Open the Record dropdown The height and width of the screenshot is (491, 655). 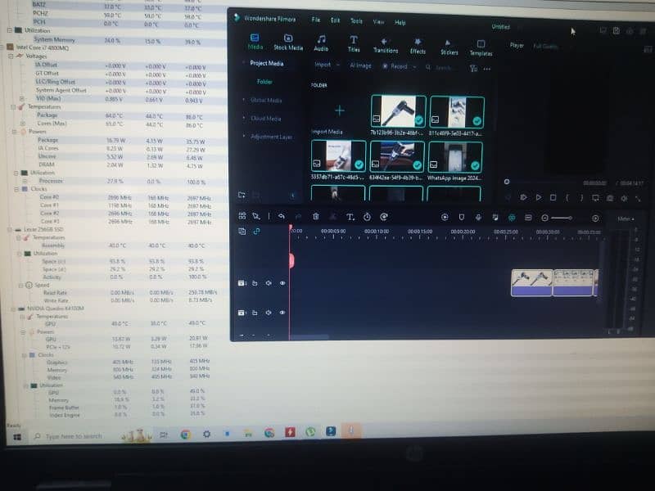pyautogui.click(x=398, y=66)
